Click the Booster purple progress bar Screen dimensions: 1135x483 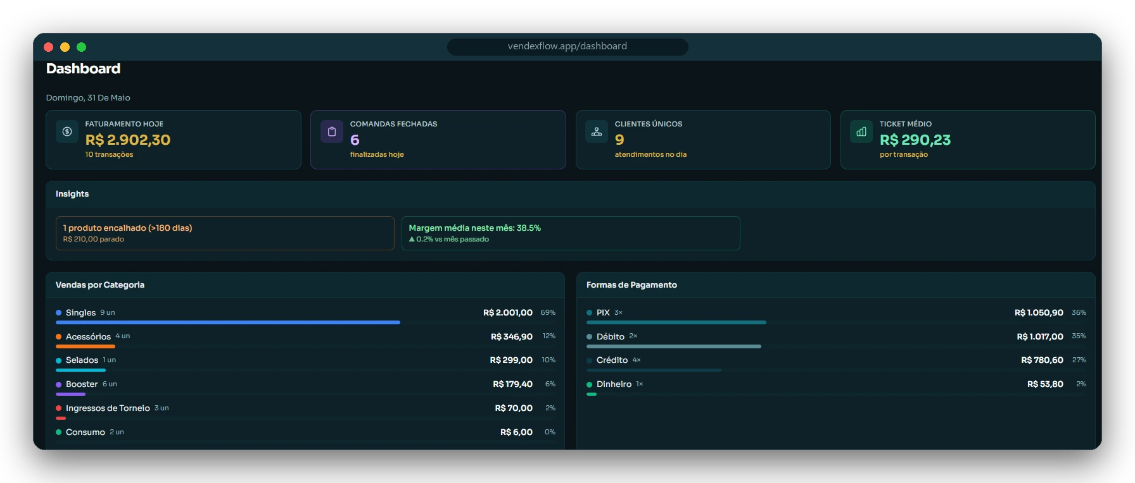pos(70,394)
